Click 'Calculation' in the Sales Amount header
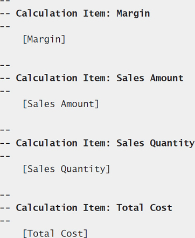 click(x=47, y=78)
